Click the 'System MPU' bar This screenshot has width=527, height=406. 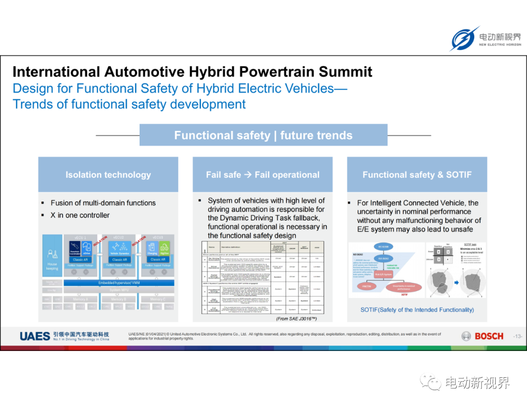[x=119, y=290]
